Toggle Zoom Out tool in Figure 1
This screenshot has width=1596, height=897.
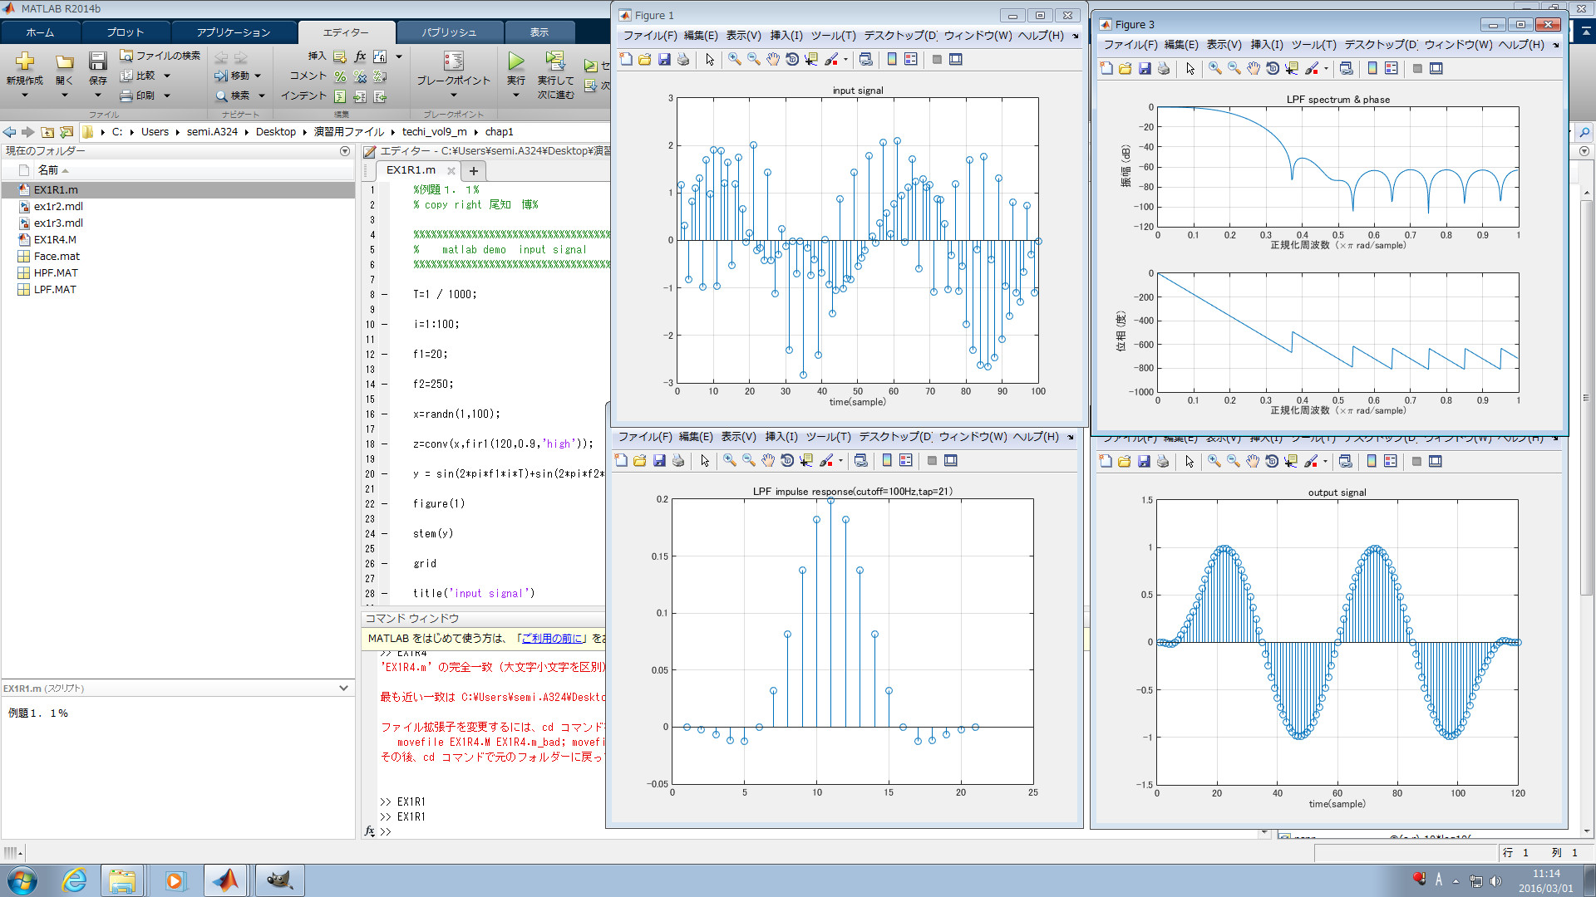click(x=754, y=59)
